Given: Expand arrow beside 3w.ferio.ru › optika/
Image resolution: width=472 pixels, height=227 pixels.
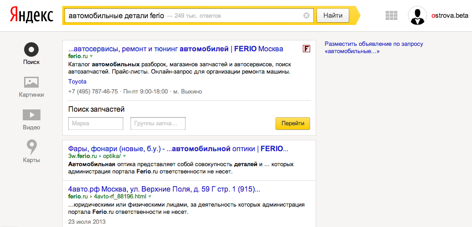Looking at the screenshot, I should click(x=124, y=156).
